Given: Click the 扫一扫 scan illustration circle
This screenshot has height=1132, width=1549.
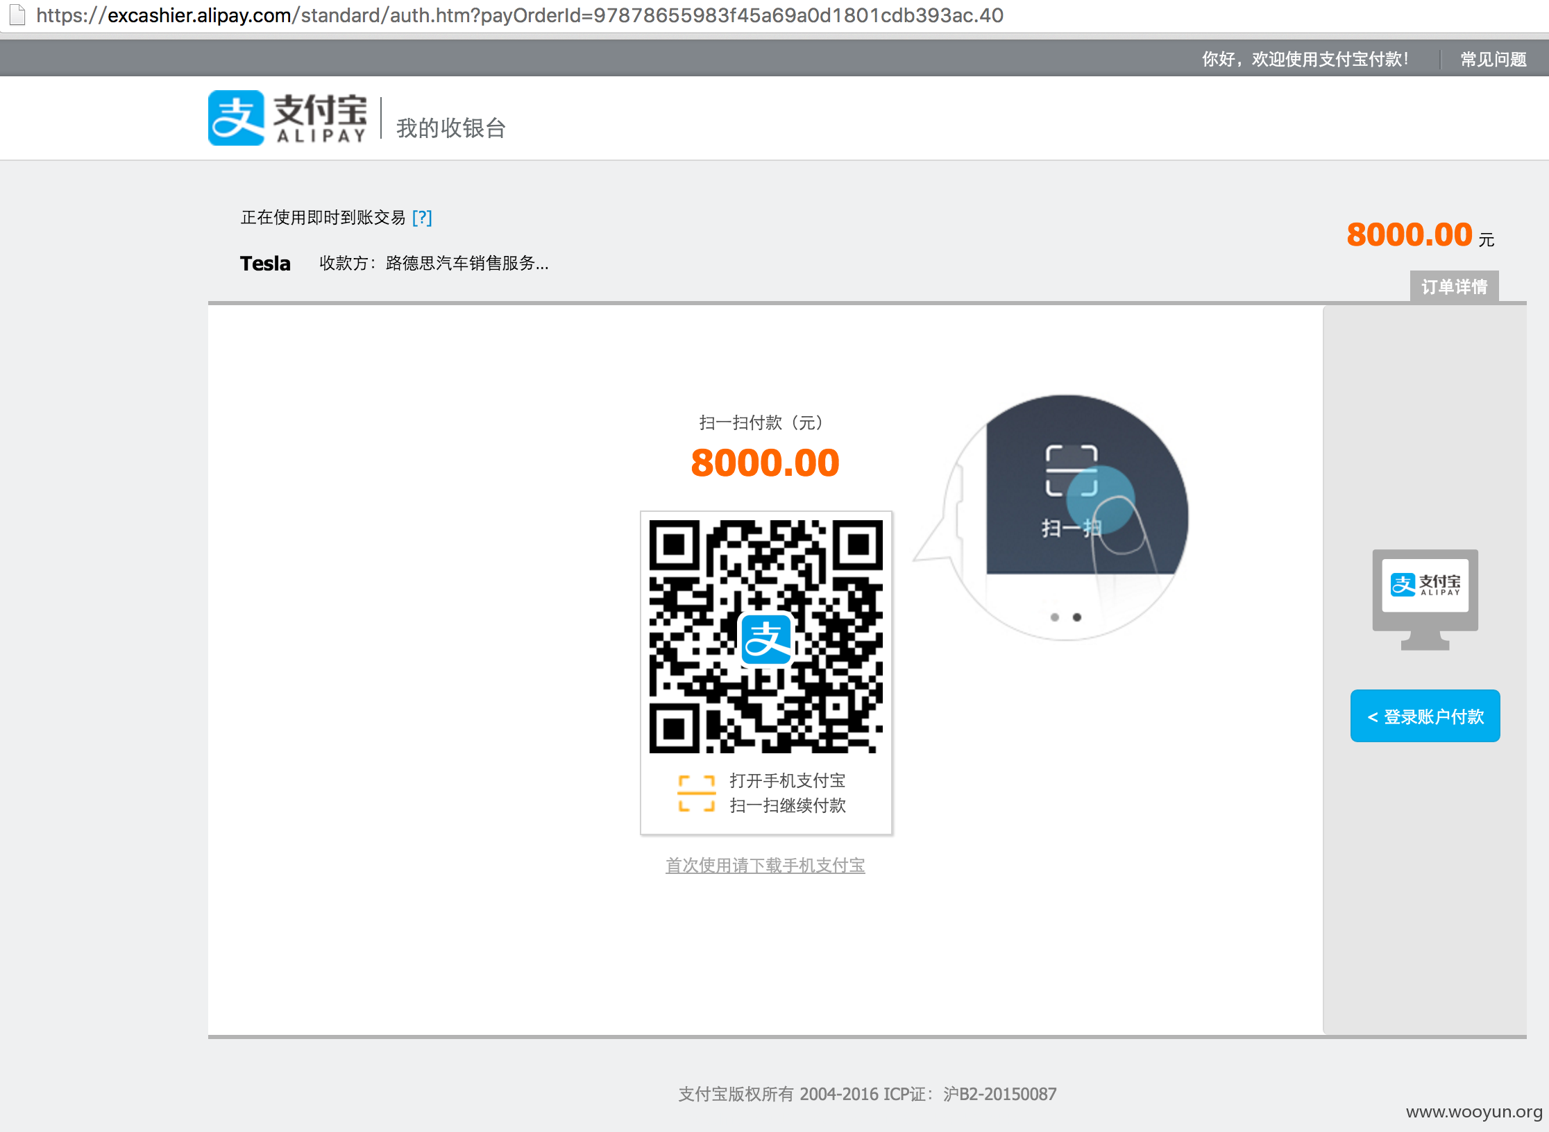Looking at the screenshot, I should click(1067, 517).
